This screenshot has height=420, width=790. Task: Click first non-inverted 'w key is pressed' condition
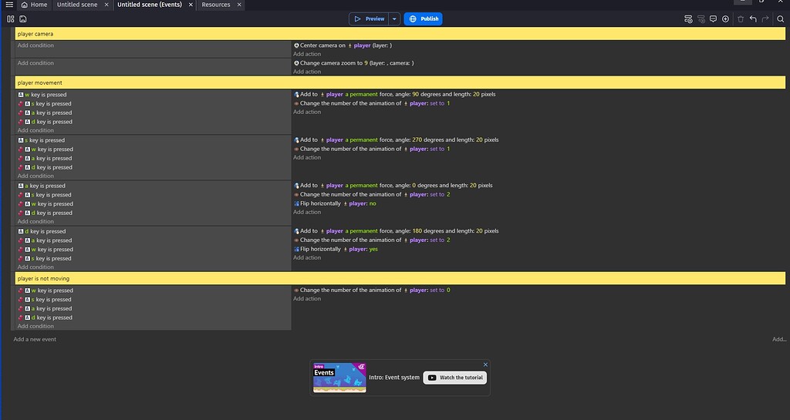pyautogui.click(x=42, y=95)
